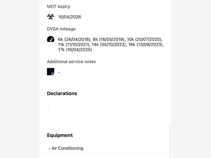
Task: Click the scrollbar beside the Equipment section
Action: (x=170, y=141)
